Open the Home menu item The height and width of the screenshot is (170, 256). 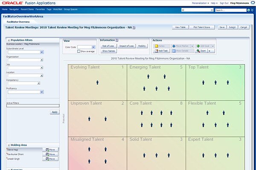pos(5,9)
